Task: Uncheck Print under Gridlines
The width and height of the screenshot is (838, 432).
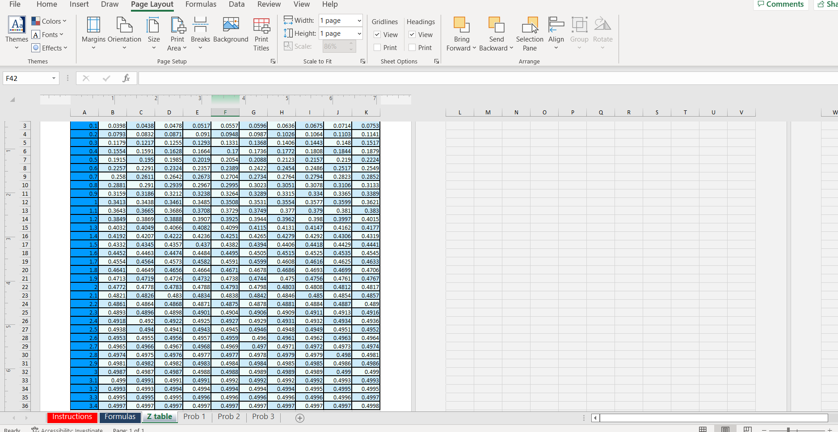Action: (x=378, y=47)
